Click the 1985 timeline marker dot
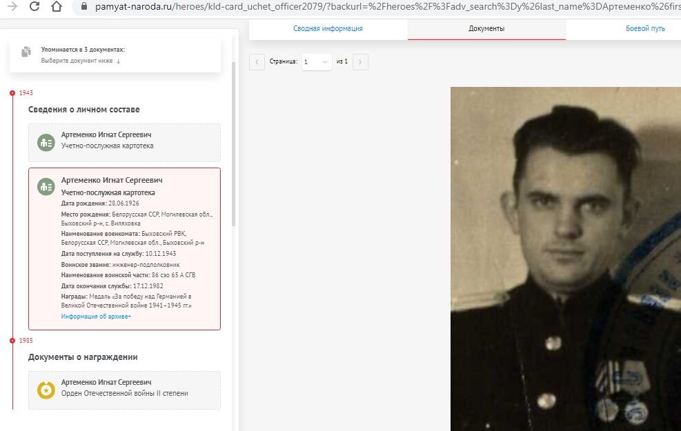Viewport: 681px width, 431px height. pyautogui.click(x=12, y=341)
